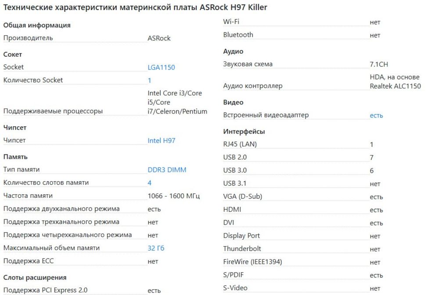
Task: Click the FireWire (IEEE1394) row label
Action: [252, 262]
